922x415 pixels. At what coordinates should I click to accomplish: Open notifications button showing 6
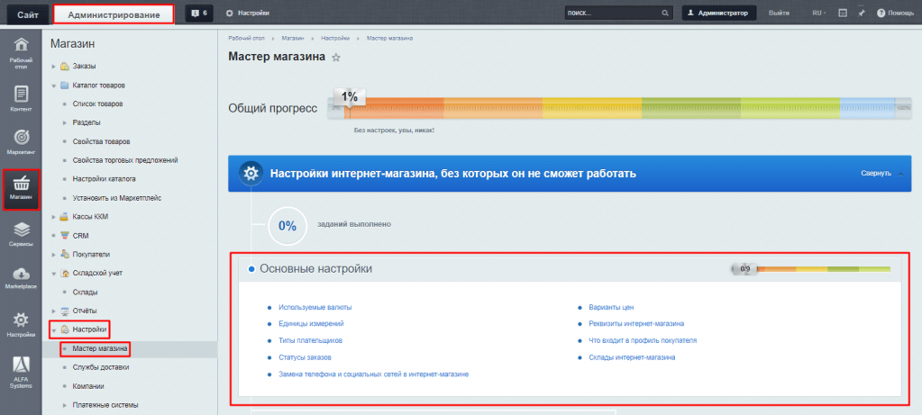pos(199,13)
